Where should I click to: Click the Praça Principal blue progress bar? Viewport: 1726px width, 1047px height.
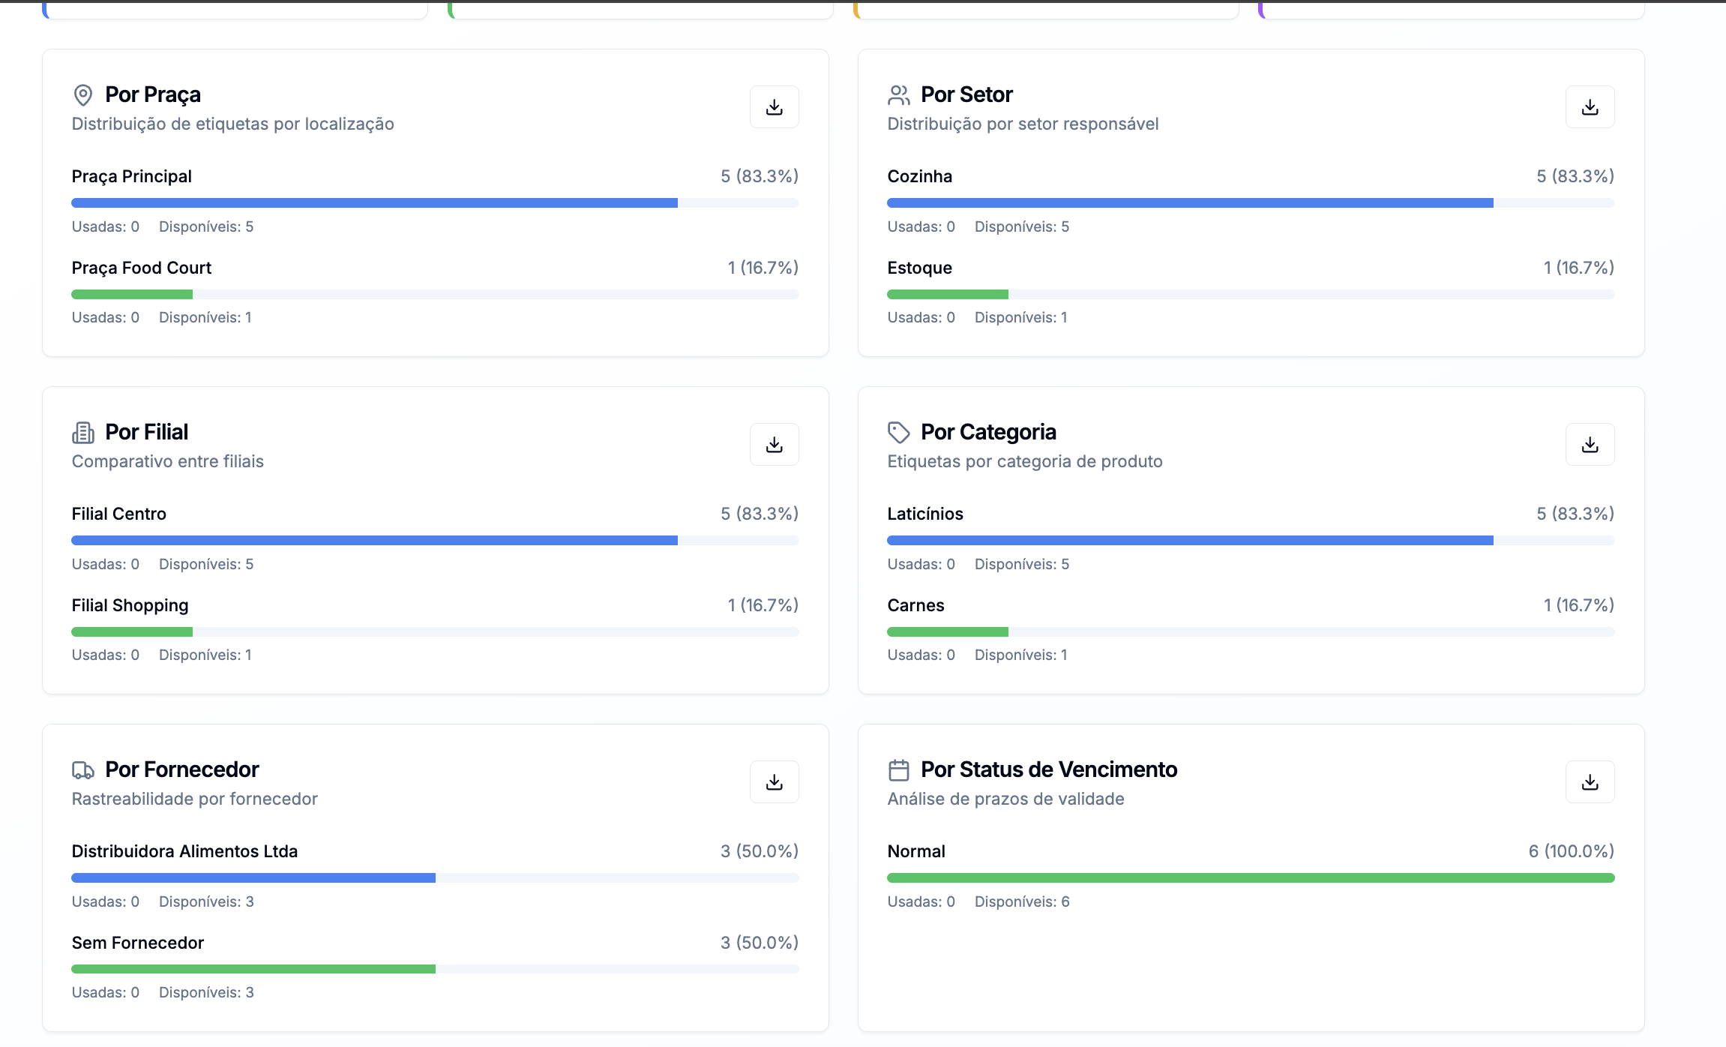pyautogui.click(x=375, y=203)
